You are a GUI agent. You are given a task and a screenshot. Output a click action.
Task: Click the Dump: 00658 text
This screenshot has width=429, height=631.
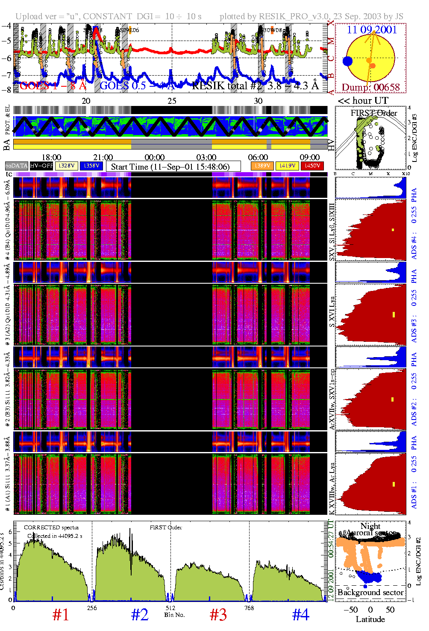coord(370,88)
